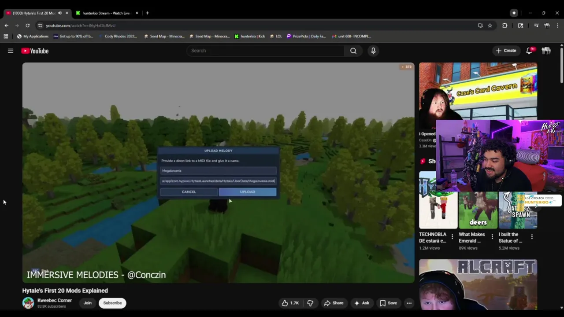This screenshot has height=317, width=564.
Task: Open the YouTube hamburger guide menu
Action: [11, 51]
